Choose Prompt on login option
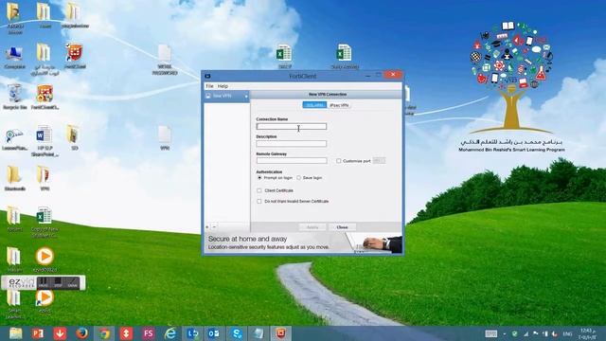606x341 pixels. pos(259,178)
